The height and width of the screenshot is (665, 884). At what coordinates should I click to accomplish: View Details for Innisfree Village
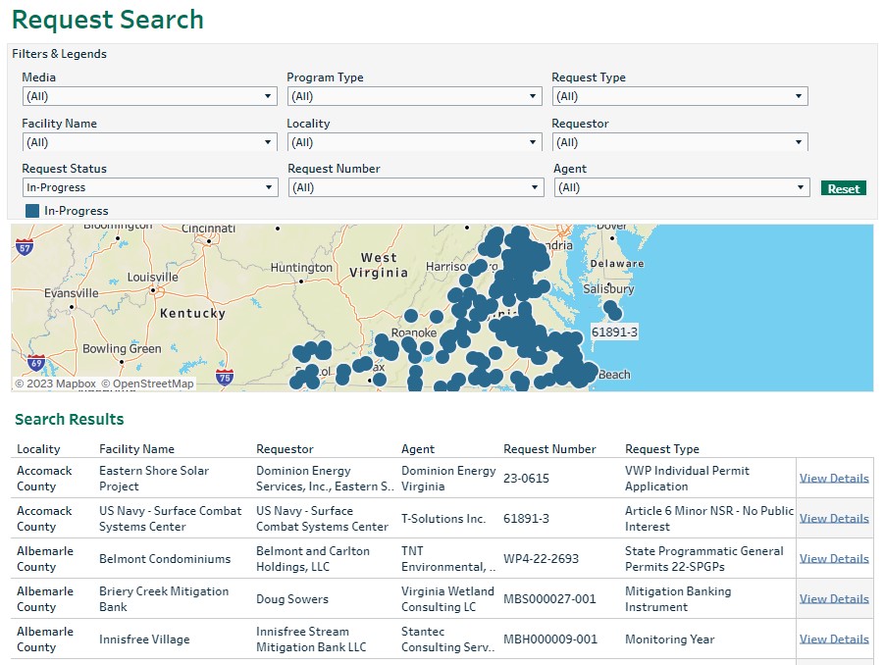[834, 639]
